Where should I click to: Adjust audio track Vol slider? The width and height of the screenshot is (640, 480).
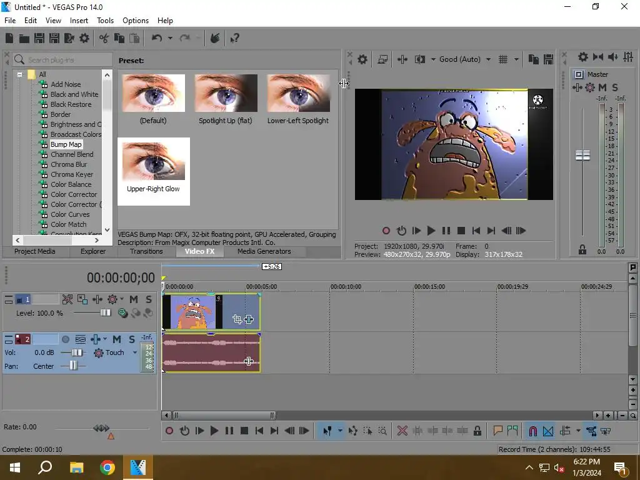77,352
